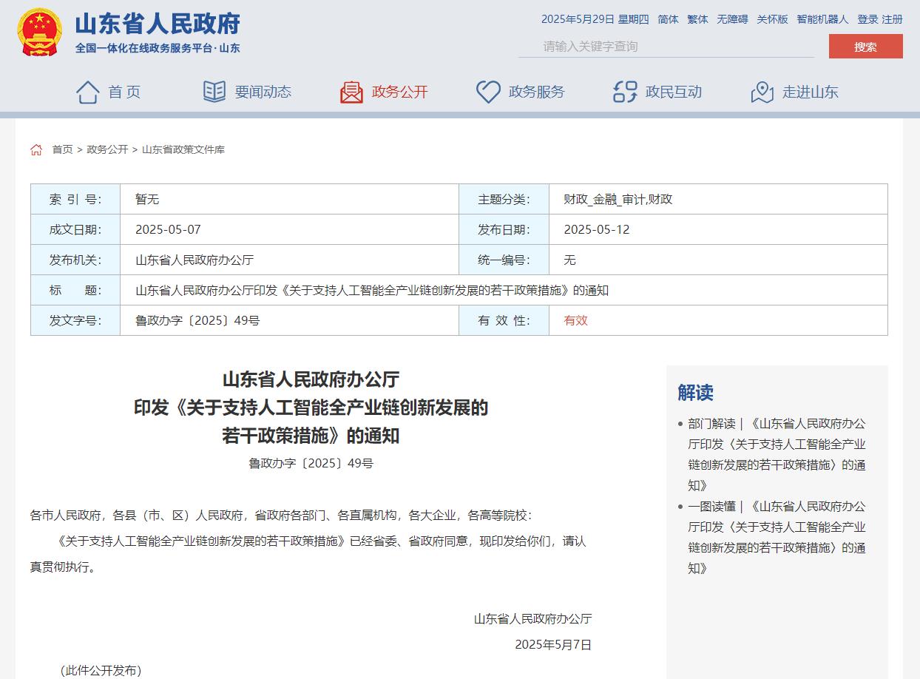
Task: Click the national emblem logo
Action: pyautogui.click(x=39, y=33)
